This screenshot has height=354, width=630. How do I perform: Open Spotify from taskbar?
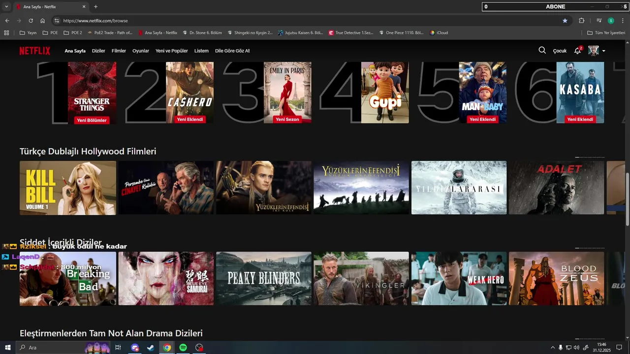pyautogui.click(x=183, y=348)
